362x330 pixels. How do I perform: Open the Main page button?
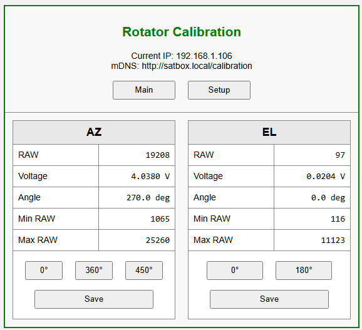(144, 90)
